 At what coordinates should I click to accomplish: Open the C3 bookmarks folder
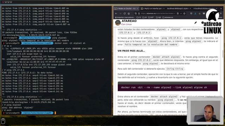(139, 17)
